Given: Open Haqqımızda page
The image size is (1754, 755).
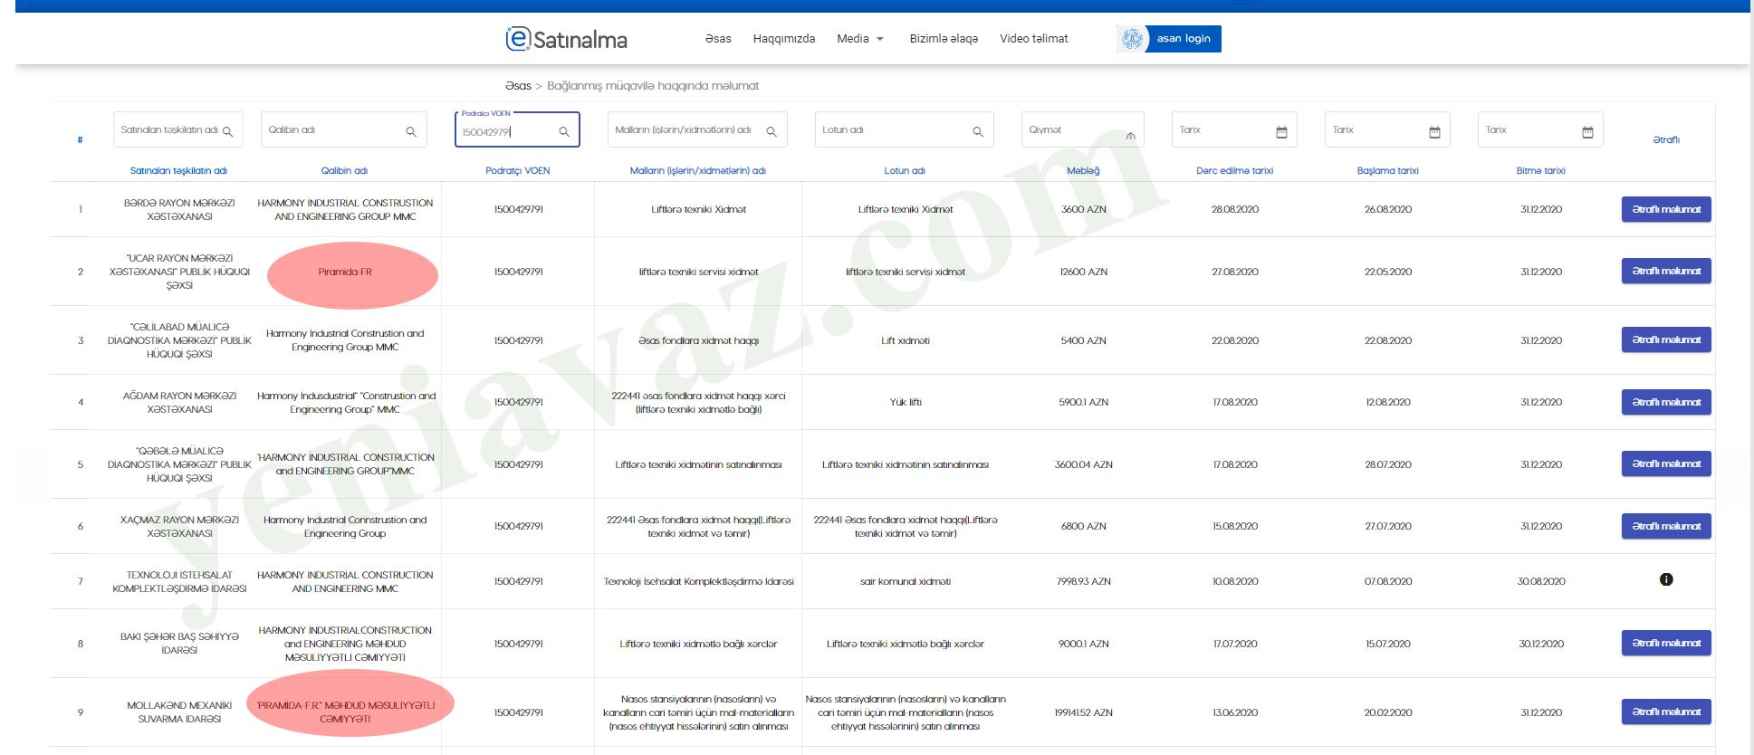Looking at the screenshot, I should 784,39.
